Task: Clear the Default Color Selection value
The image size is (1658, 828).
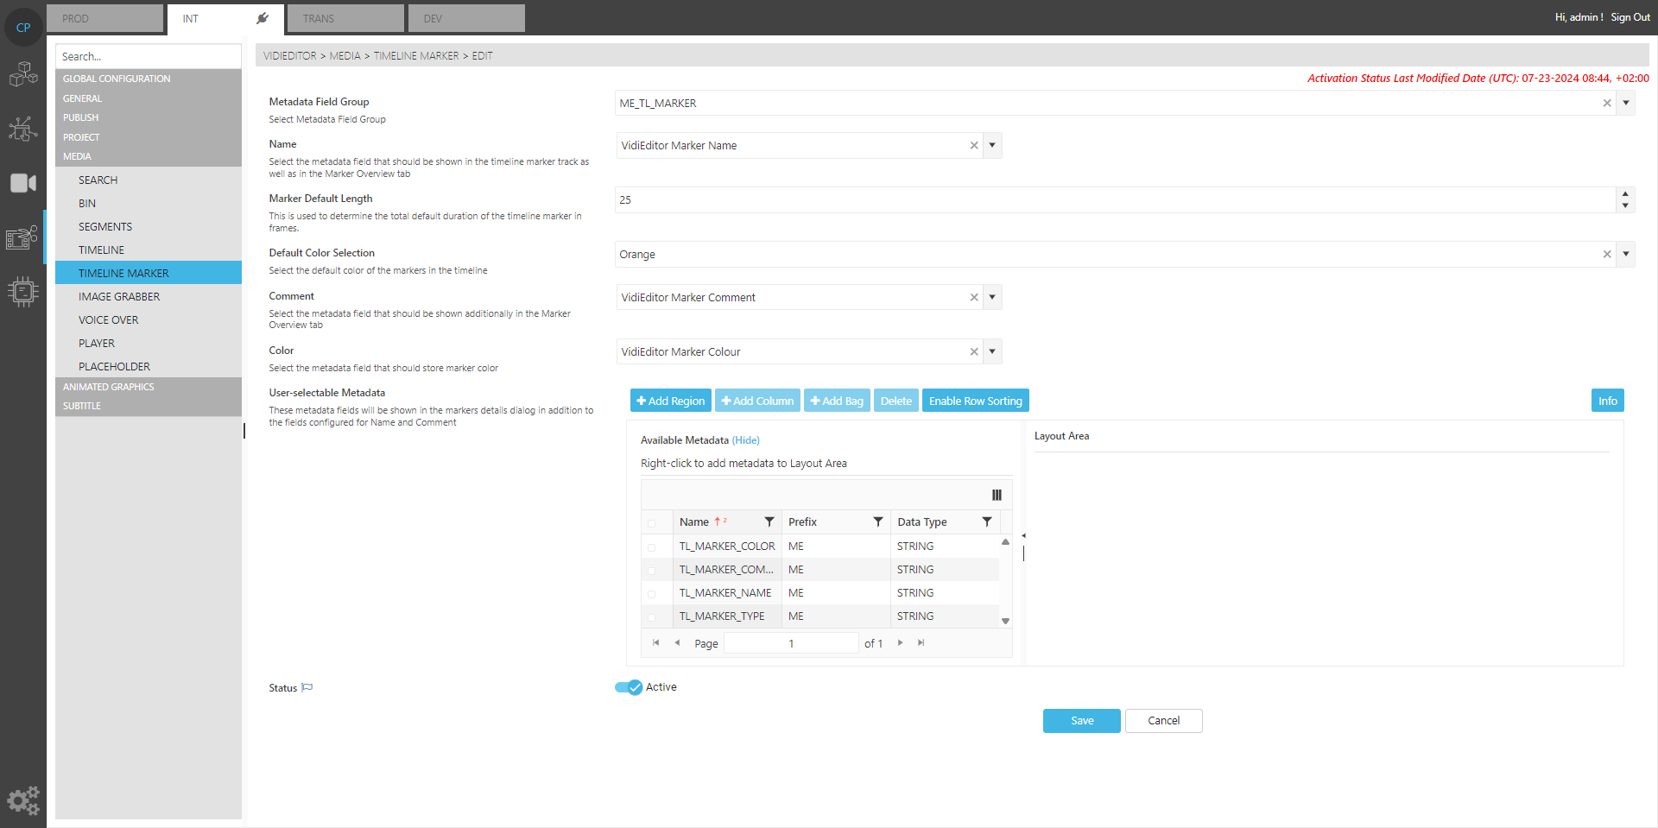Action: click(1607, 255)
